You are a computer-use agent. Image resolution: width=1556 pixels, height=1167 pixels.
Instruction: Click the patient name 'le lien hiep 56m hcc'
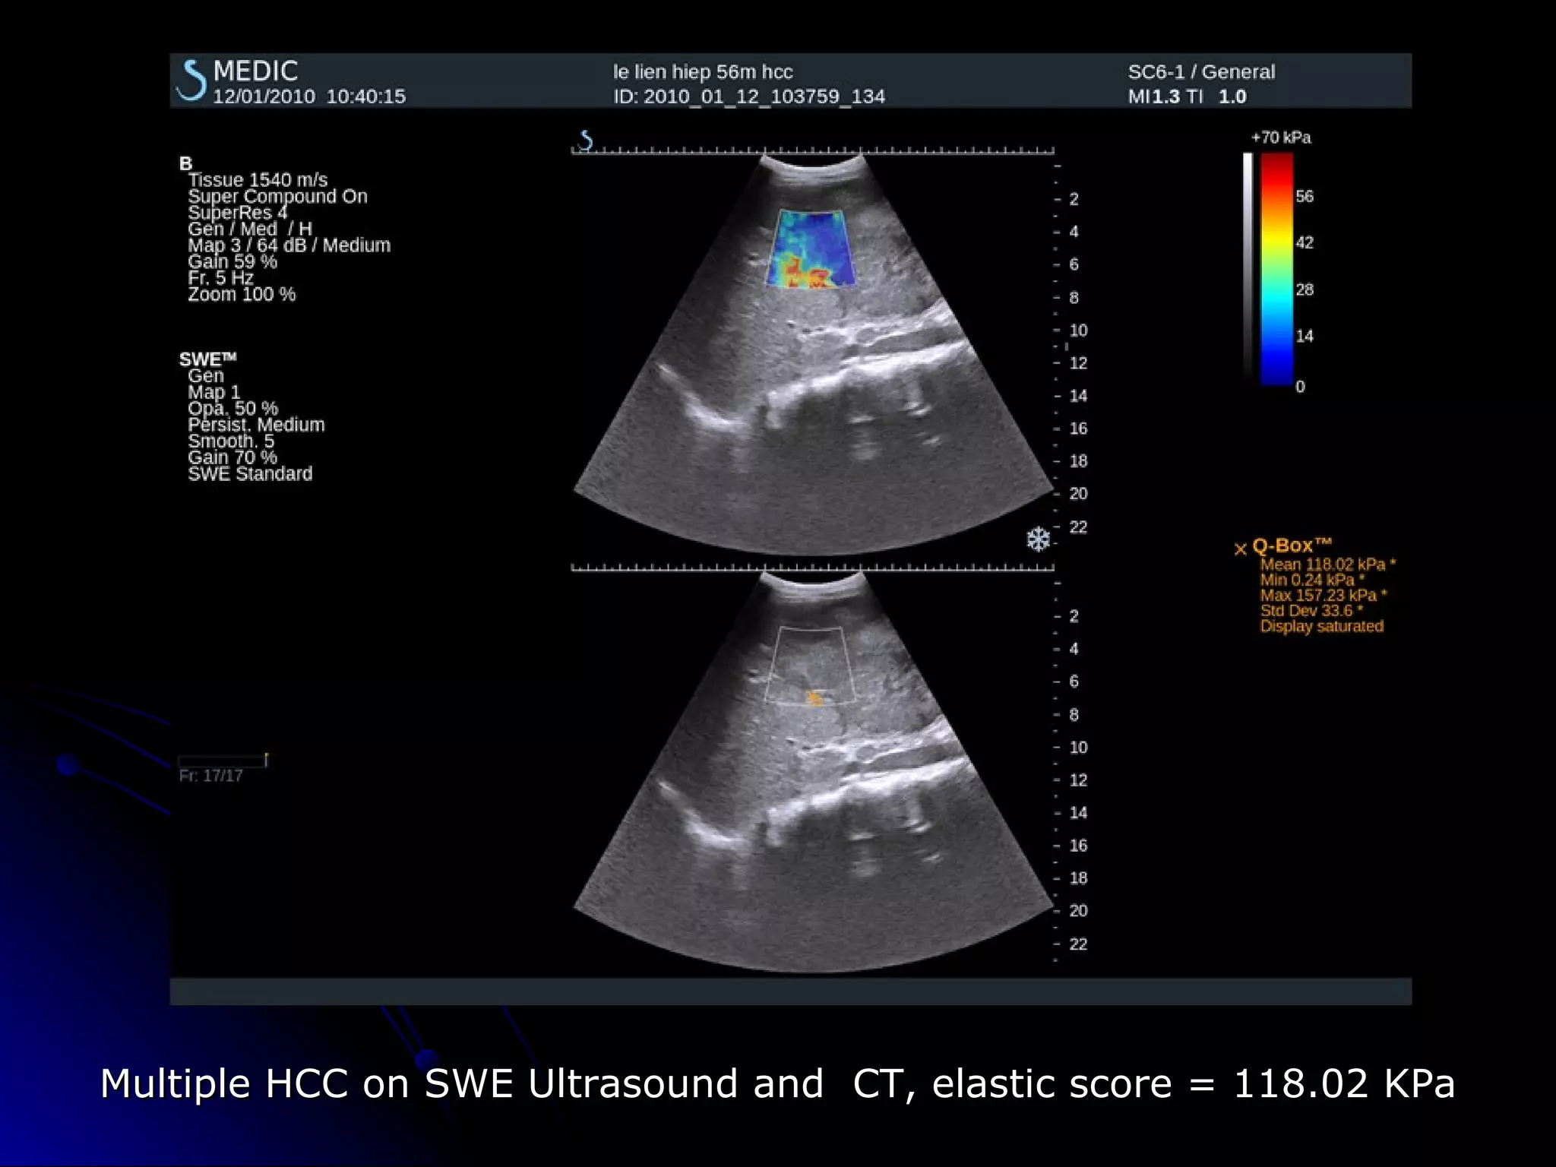pyautogui.click(x=703, y=72)
